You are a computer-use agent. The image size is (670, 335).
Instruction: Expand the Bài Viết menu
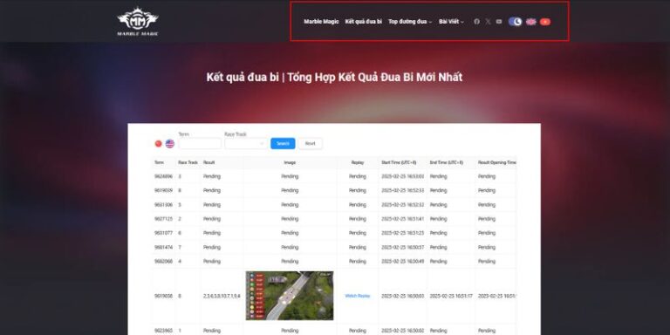(451, 21)
